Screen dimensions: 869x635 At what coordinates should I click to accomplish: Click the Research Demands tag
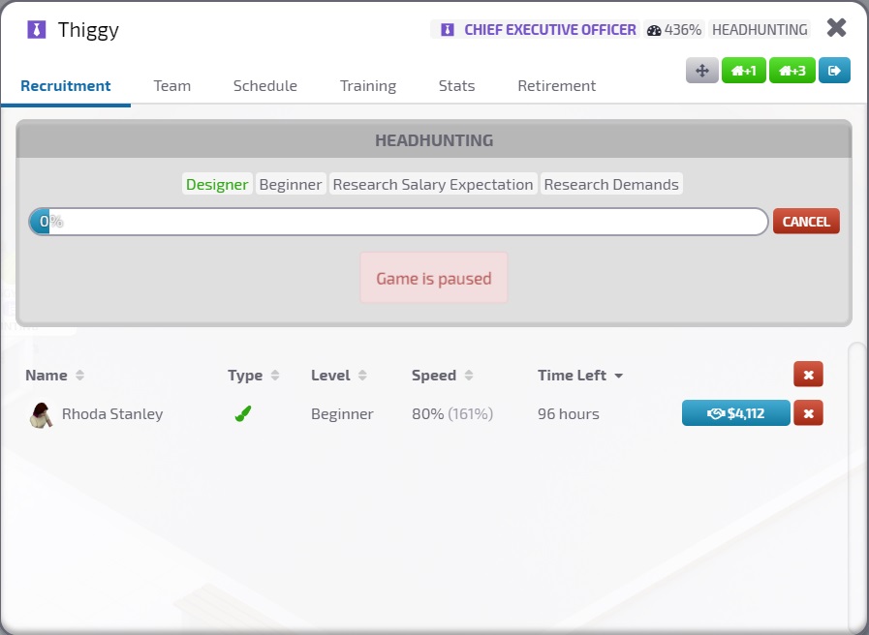tap(611, 184)
